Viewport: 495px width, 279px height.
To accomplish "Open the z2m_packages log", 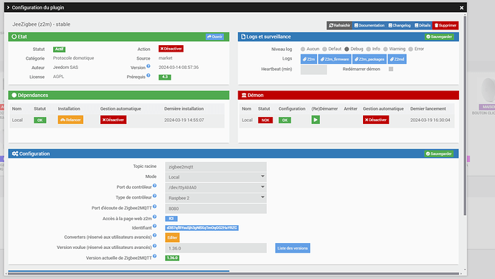I will click(369, 59).
